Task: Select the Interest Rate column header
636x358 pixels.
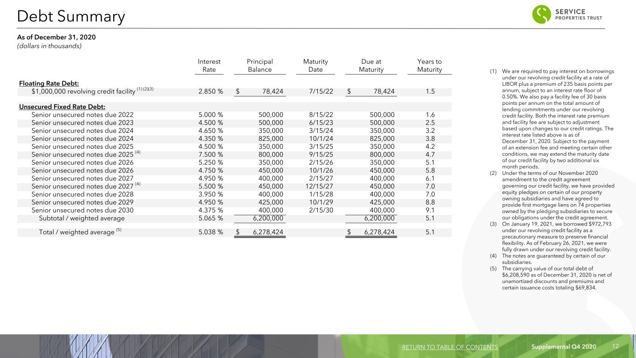Action: [x=209, y=66]
